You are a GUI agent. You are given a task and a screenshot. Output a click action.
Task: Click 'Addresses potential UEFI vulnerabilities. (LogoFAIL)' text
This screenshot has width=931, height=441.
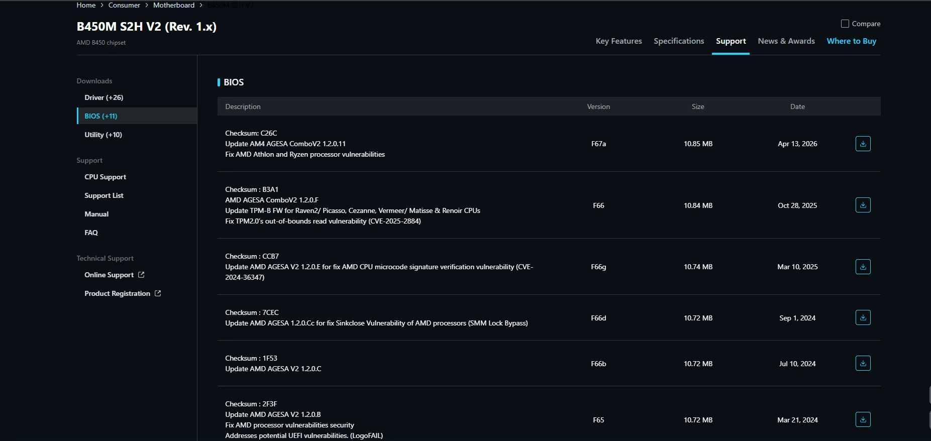304,435
